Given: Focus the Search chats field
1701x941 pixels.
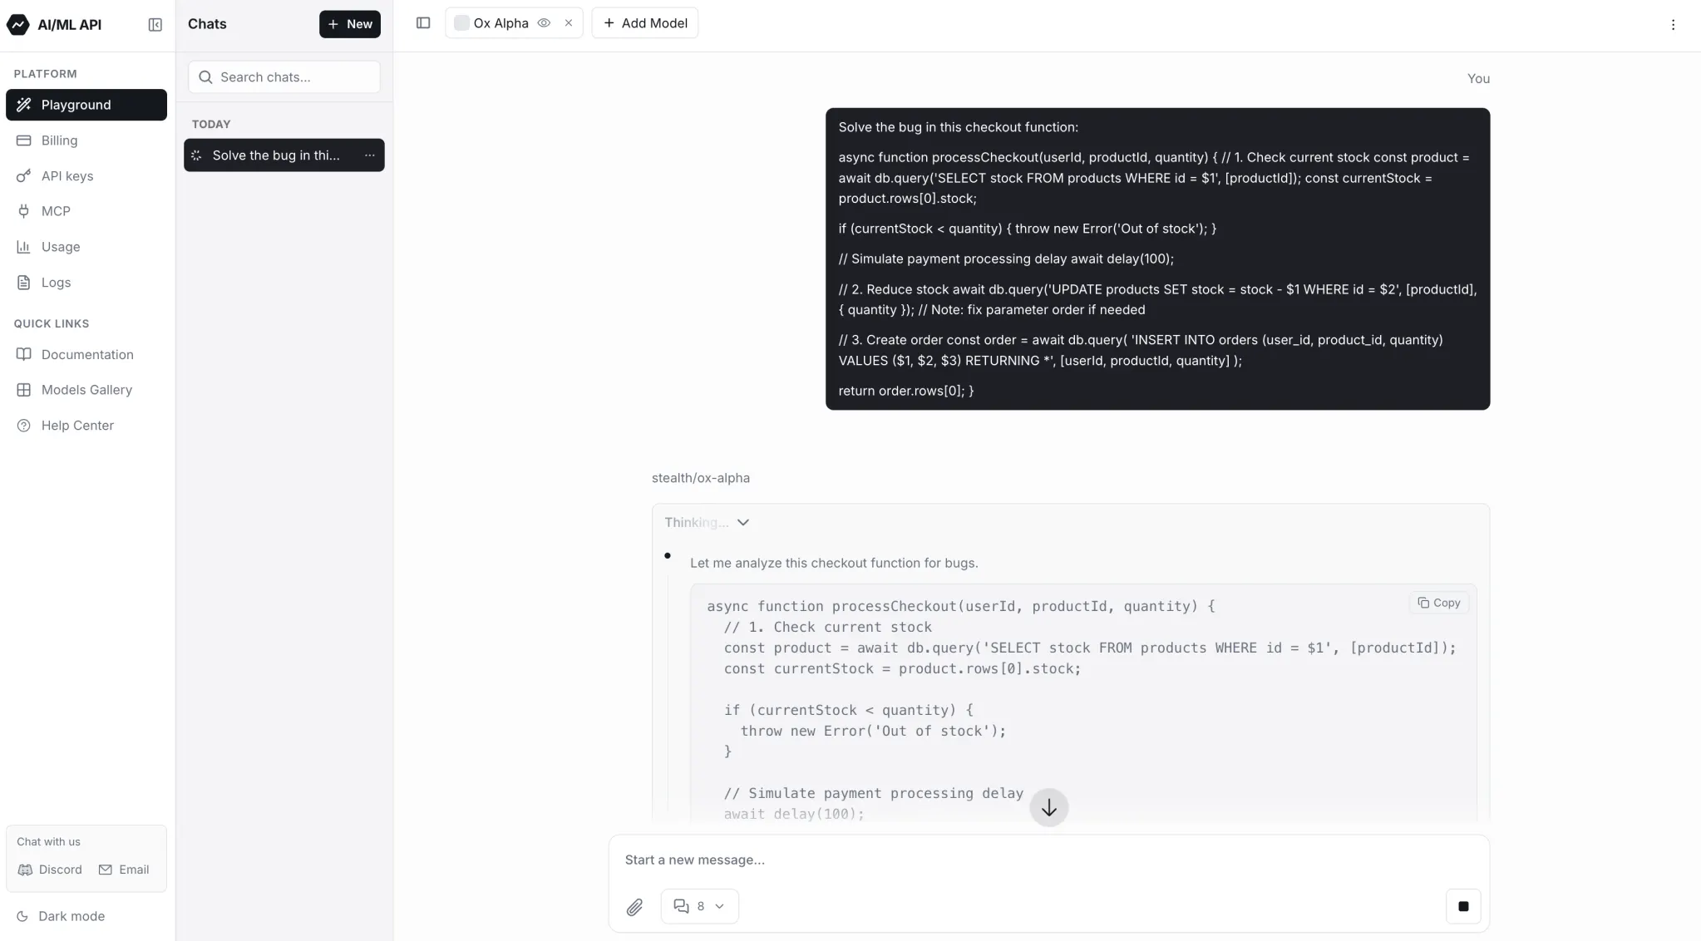Looking at the screenshot, I should click(x=284, y=77).
